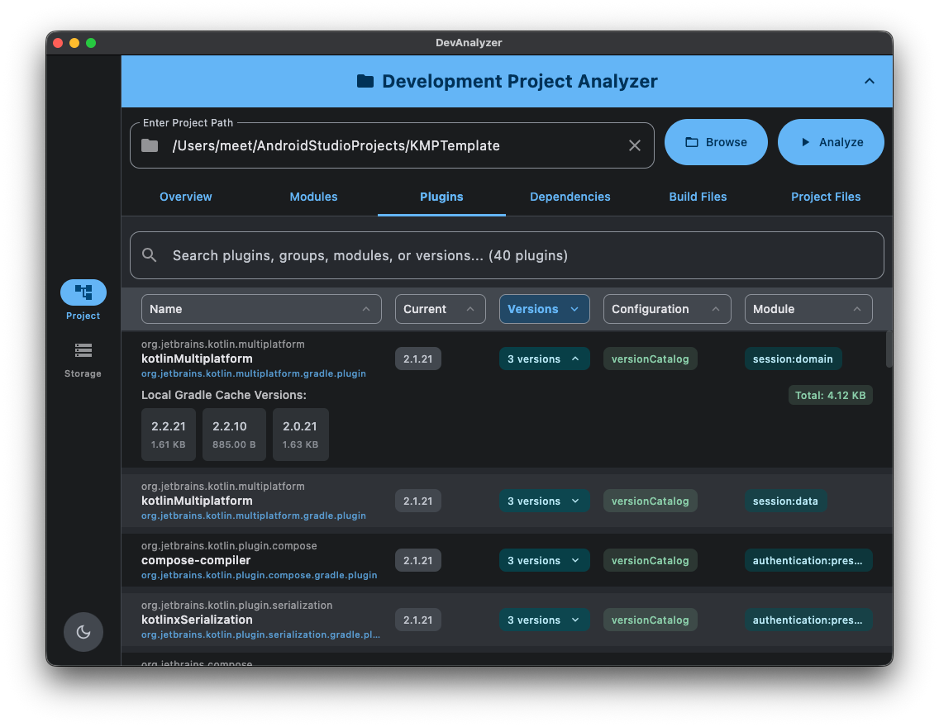939x727 pixels.
Task: Clear the project path with X icon
Action: point(635,145)
